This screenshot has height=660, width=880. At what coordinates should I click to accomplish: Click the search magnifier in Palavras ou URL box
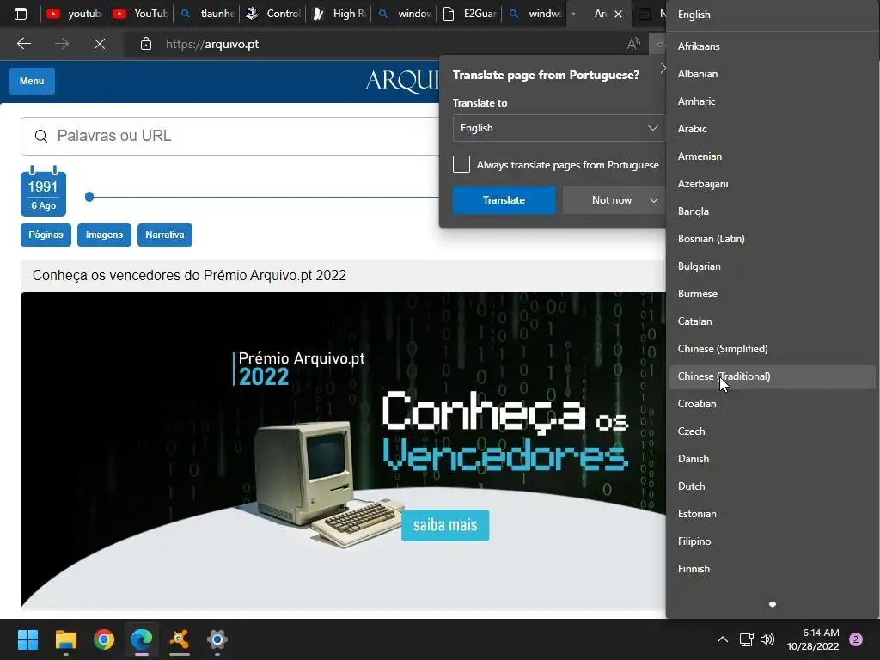click(x=41, y=136)
